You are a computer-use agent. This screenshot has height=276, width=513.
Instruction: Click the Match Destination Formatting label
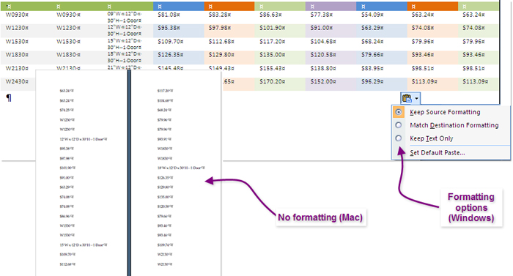(454, 125)
